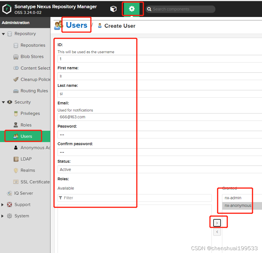Click the Blob Stores icon
This screenshot has width=262, height=253.
click(16, 57)
